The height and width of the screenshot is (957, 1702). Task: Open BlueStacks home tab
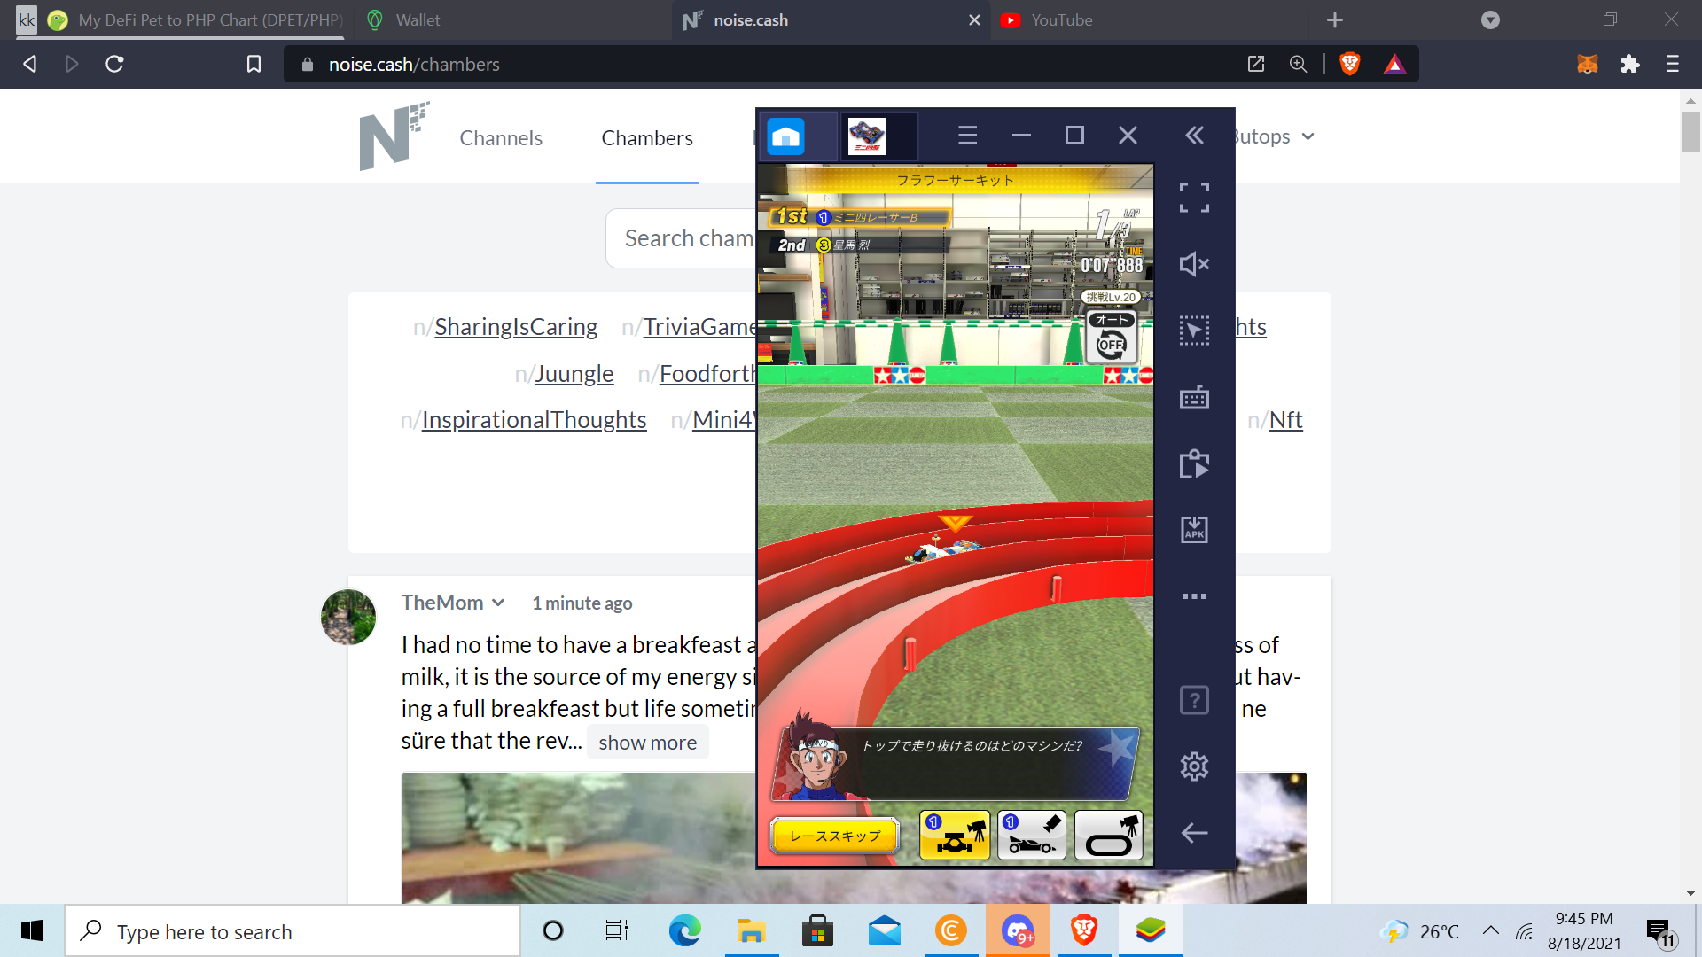tap(786, 136)
